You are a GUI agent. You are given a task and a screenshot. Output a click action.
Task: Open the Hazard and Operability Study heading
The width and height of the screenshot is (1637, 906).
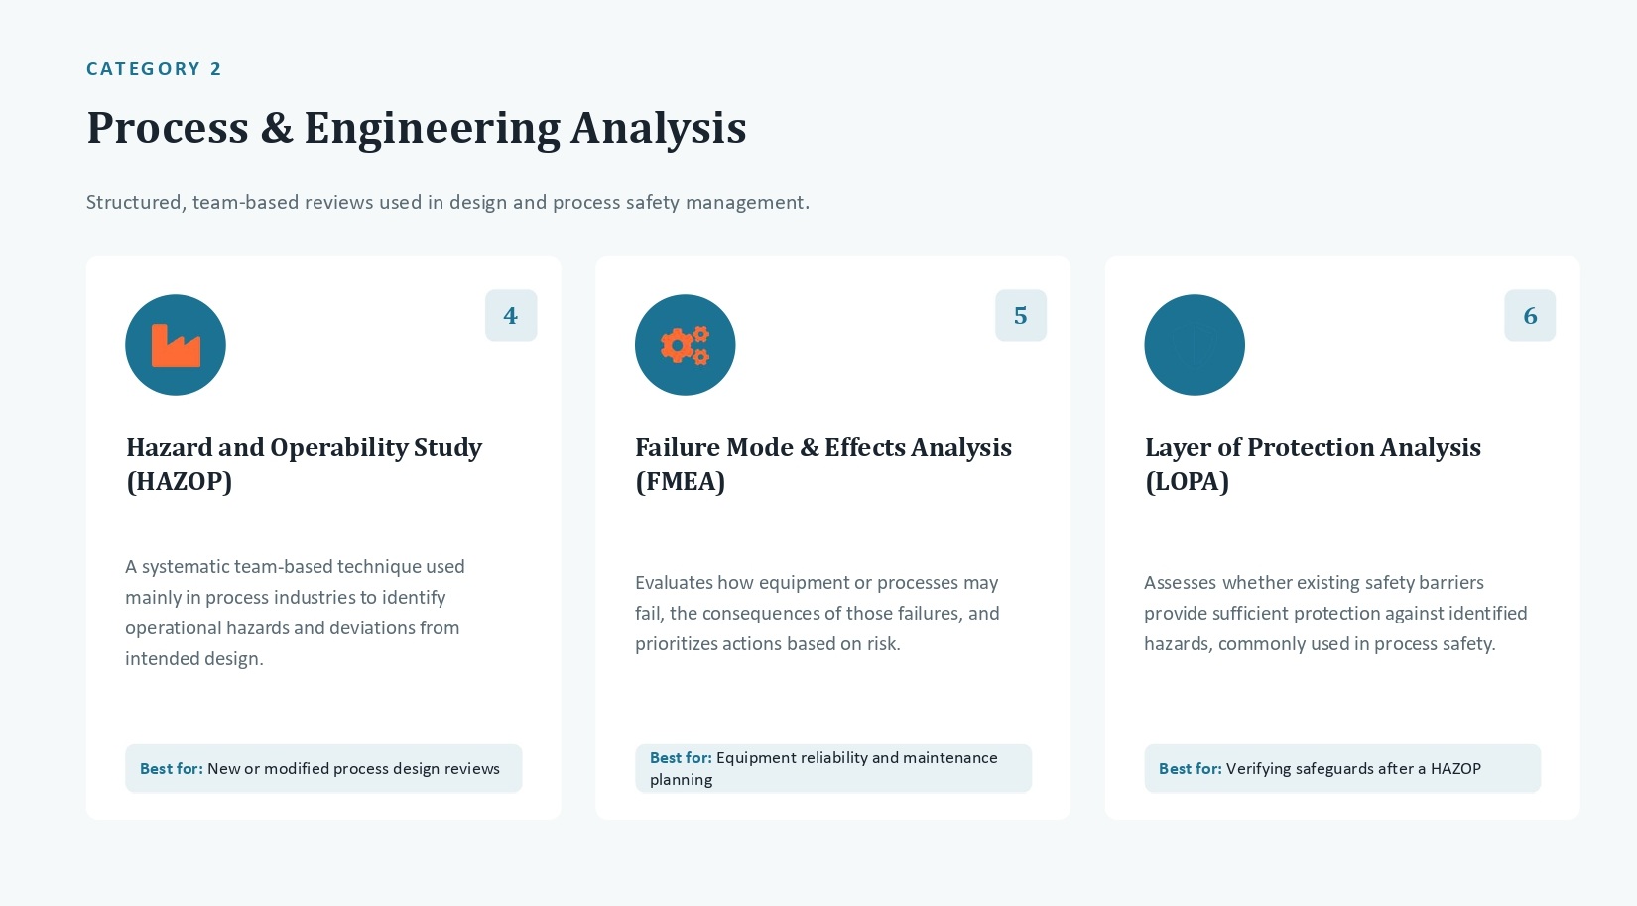point(304,464)
